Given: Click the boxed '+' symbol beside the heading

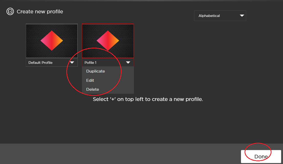Looking at the screenshot, I should click(10, 11).
